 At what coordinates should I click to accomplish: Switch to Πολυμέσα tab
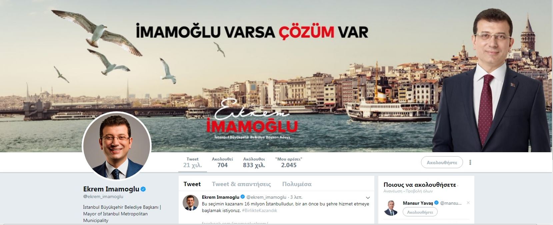297,184
